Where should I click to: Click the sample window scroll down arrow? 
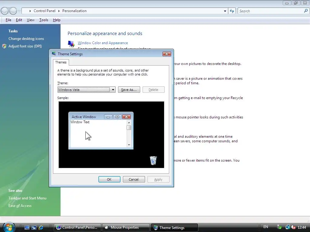click(129, 145)
